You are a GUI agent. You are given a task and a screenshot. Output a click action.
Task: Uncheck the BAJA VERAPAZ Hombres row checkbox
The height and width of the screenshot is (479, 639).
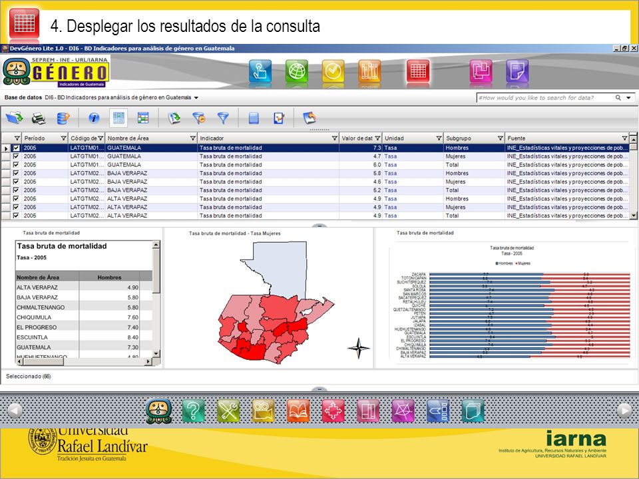[x=16, y=174]
